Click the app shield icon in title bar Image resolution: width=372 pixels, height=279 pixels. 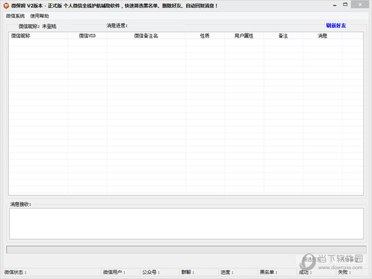[x=6, y=6]
